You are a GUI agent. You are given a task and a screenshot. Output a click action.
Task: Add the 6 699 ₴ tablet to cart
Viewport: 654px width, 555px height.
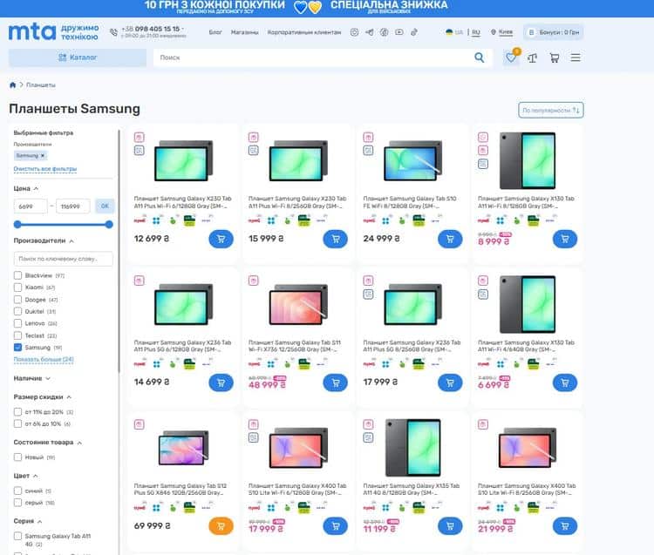pyautogui.click(x=565, y=382)
